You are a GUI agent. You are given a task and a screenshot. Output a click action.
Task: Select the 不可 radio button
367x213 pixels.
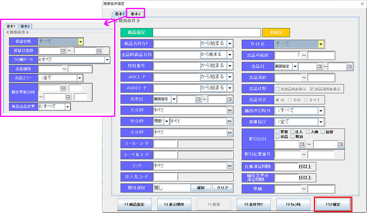(x=290, y=100)
